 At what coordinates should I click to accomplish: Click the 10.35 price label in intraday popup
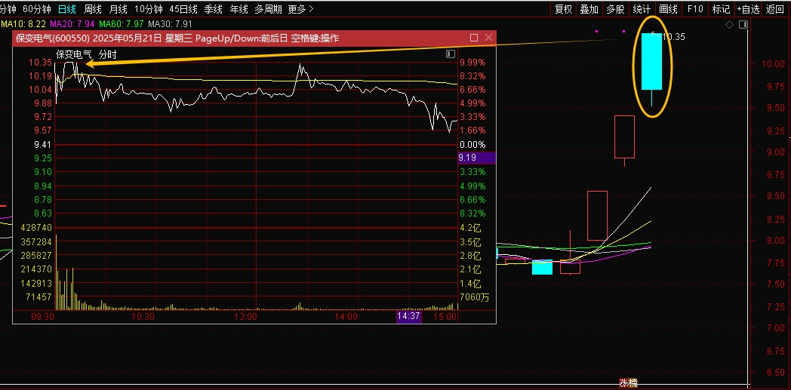40,63
